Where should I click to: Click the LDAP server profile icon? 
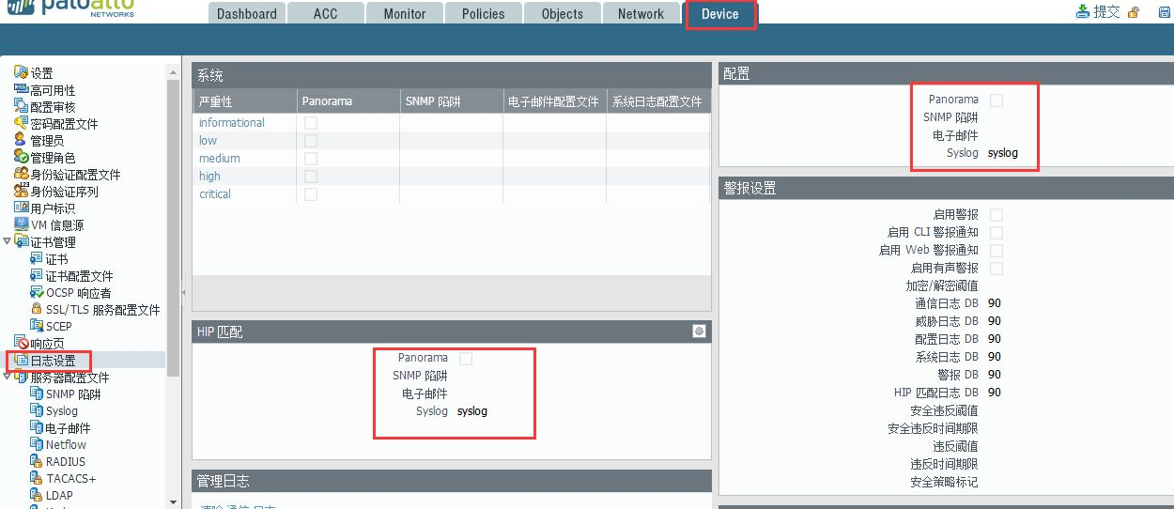click(x=37, y=495)
